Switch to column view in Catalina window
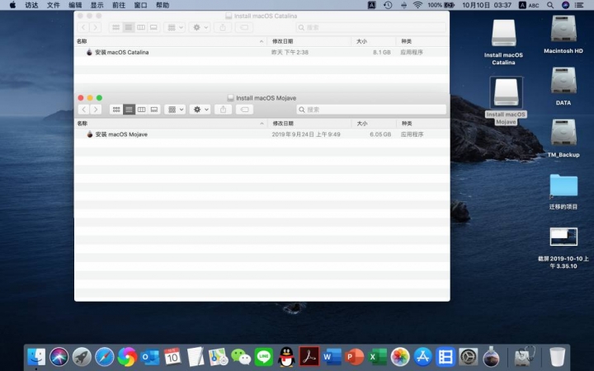594x371 pixels. (x=141, y=27)
